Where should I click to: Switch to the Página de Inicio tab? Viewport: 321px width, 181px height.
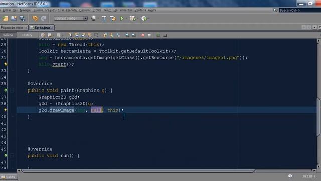[x=12, y=27]
